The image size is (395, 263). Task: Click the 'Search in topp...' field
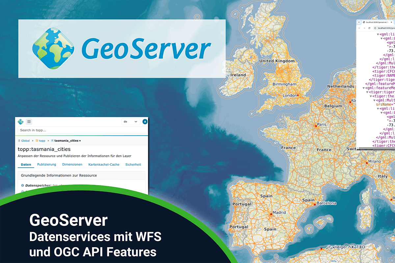[82, 130]
